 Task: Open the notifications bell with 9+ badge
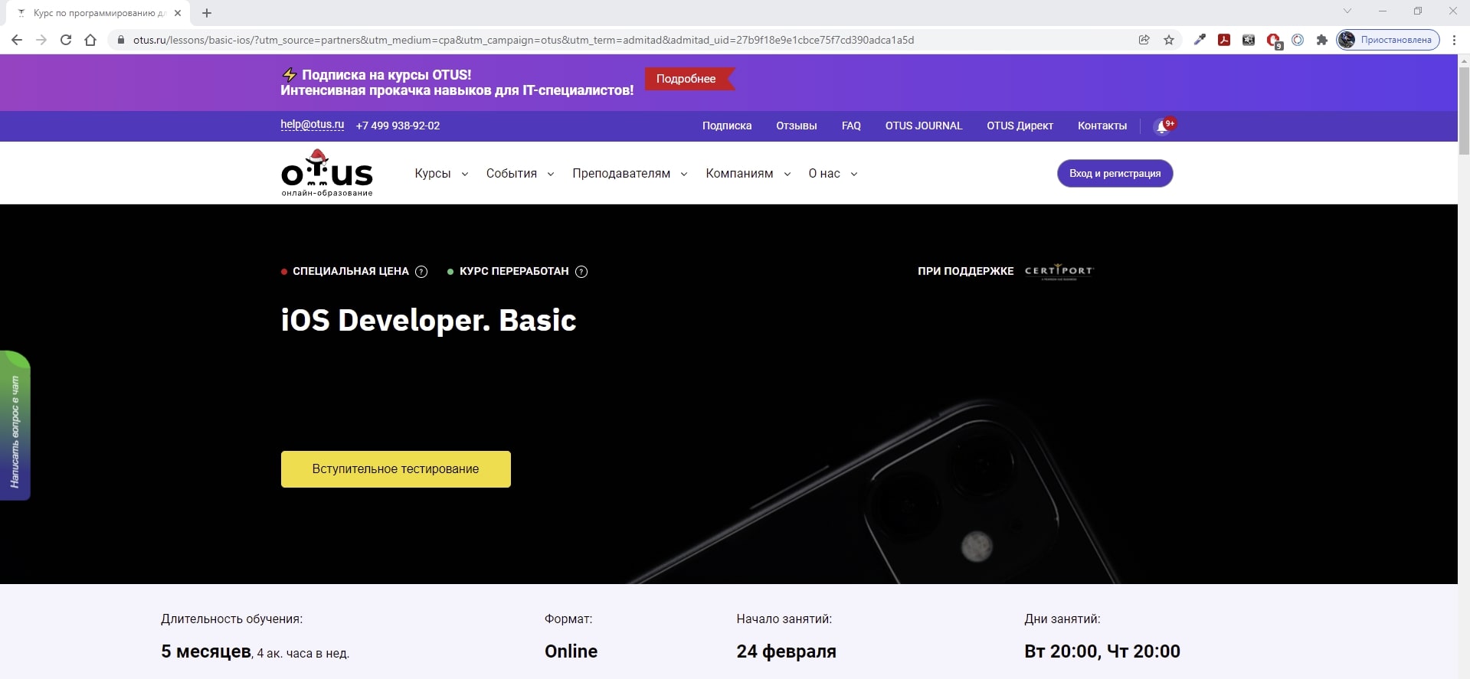1164,126
